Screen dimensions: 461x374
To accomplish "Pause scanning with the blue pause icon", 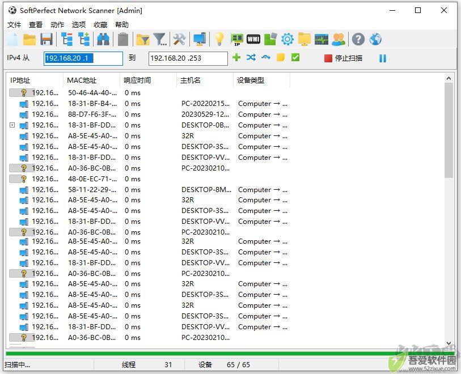I will point(383,58).
